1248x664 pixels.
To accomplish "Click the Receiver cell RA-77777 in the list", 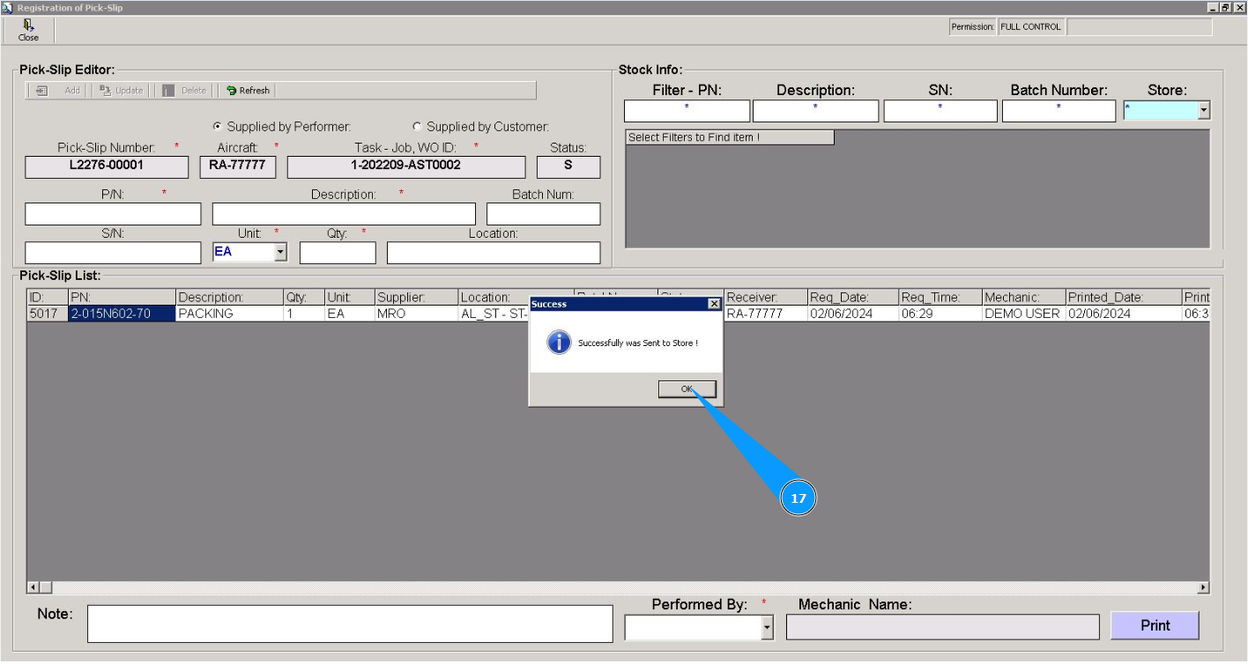I will [767, 314].
